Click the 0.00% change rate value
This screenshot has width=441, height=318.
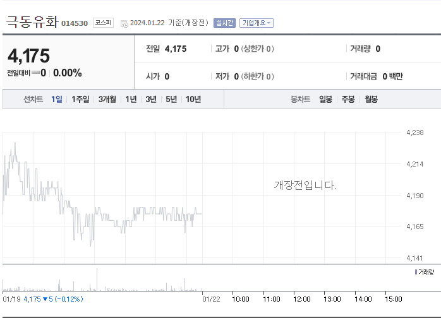point(68,73)
